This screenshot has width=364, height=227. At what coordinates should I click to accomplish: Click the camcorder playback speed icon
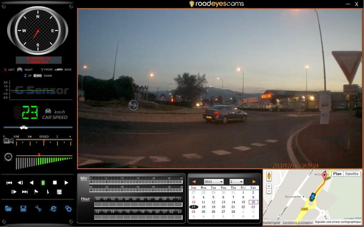coord(8,140)
